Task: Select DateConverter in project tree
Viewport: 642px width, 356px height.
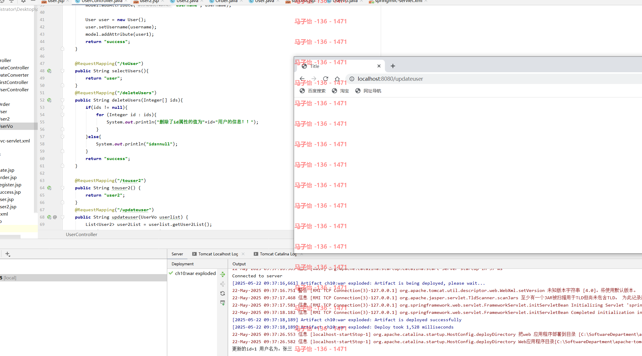Action: (14, 75)
